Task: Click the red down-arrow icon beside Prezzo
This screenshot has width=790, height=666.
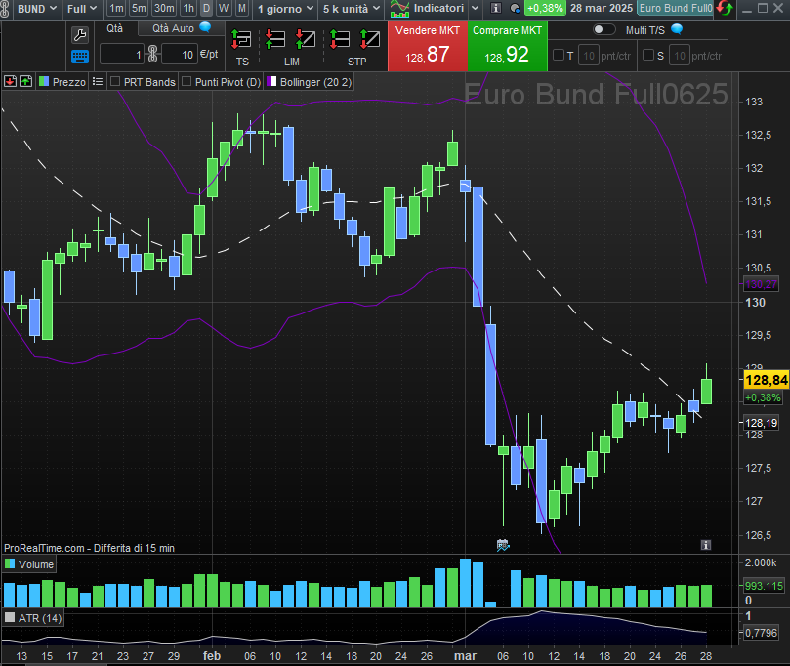Action: point(10,82)
